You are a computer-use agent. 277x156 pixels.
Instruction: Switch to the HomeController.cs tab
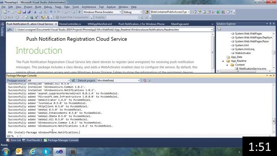(x=70, y=24)
